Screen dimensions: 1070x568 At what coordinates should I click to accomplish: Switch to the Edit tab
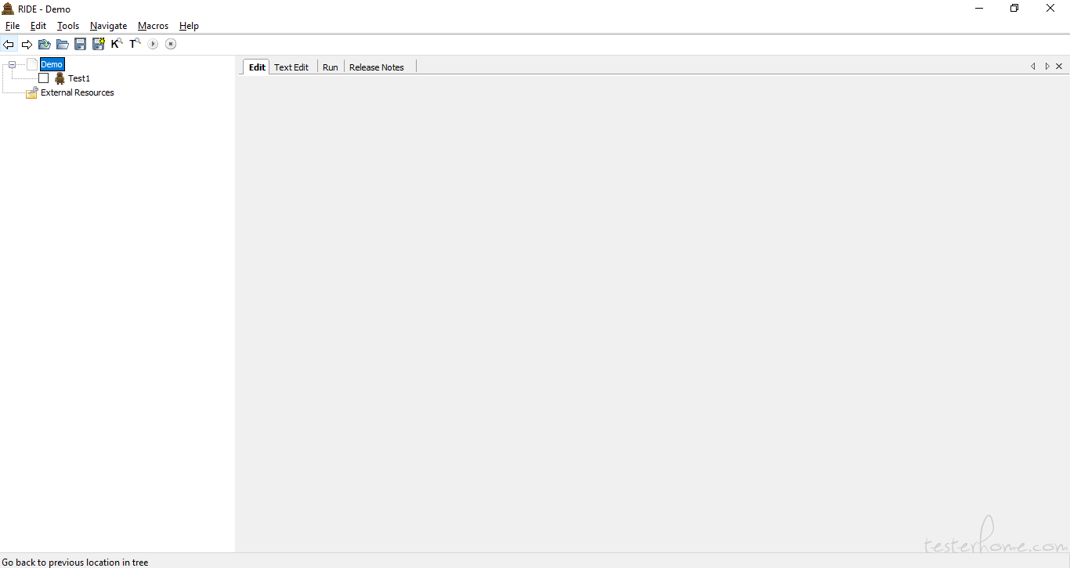(257, 67)
